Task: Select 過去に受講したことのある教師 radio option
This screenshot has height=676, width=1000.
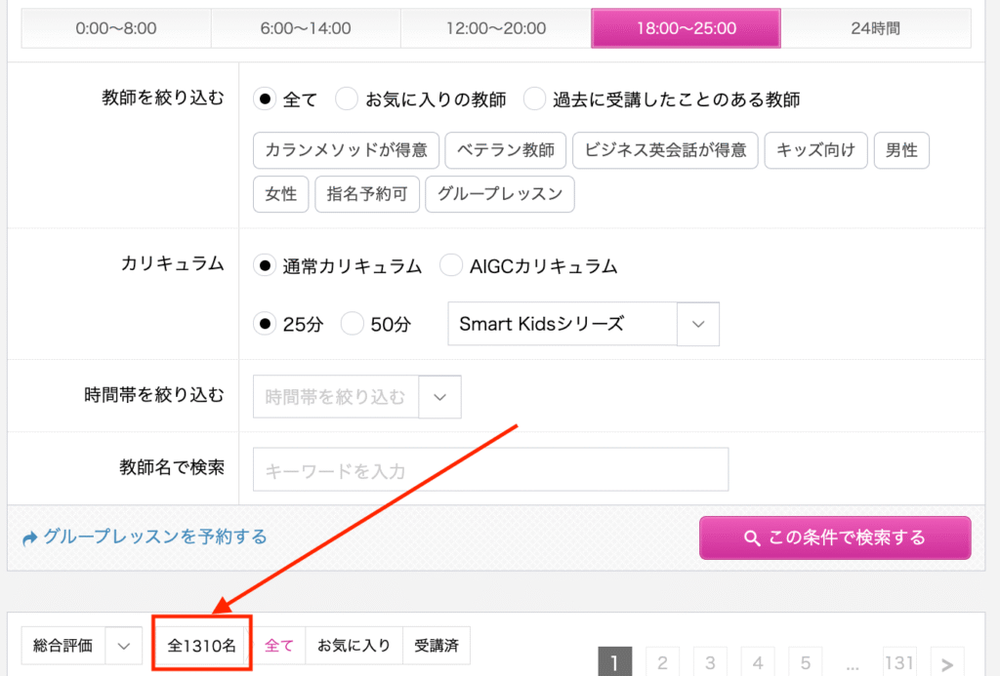Action: pyautogui.click(x=534, y=99)
